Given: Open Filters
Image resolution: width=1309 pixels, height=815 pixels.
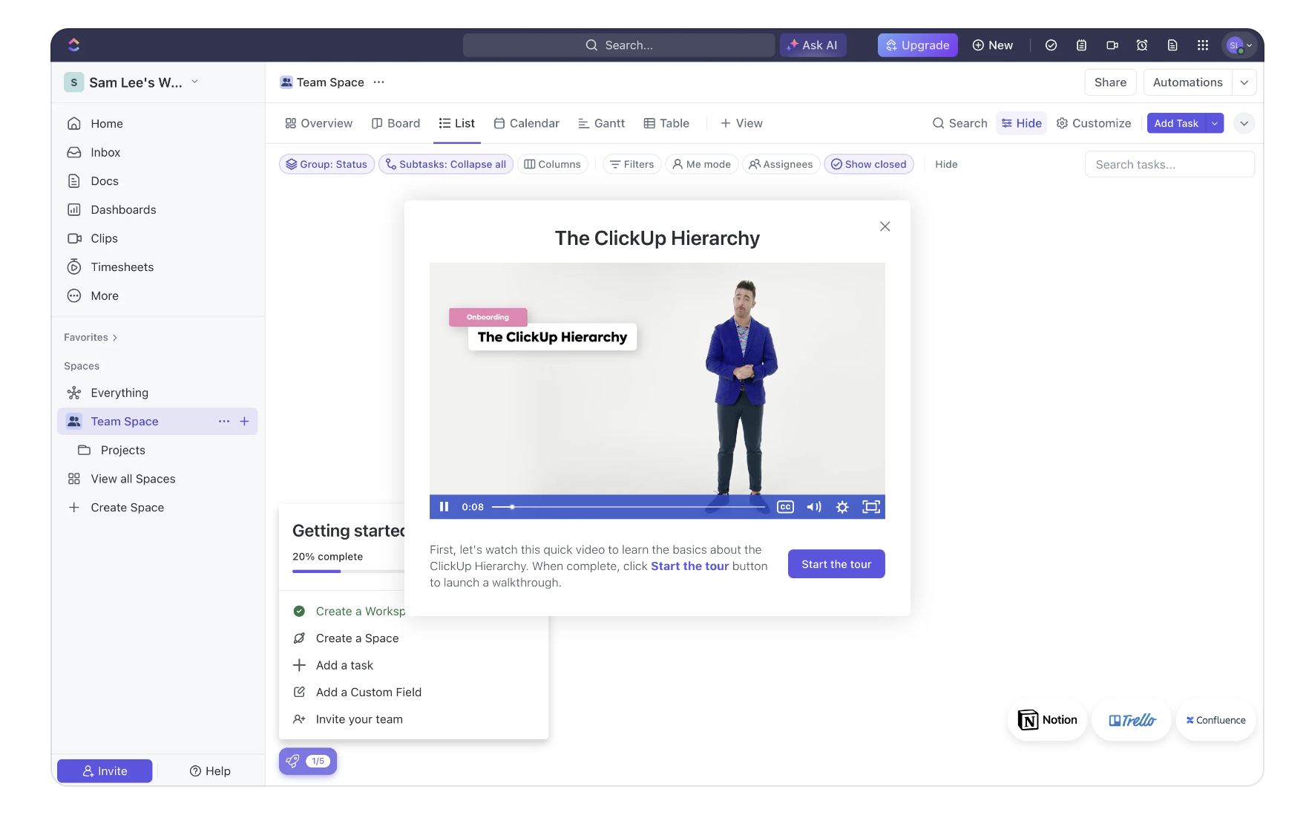Looking at the screenshot, I should [632, 164].
